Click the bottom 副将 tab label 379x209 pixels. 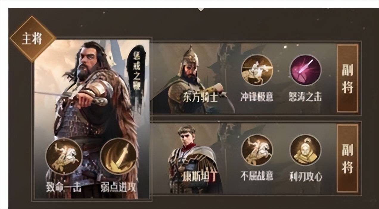click(347, 158)
